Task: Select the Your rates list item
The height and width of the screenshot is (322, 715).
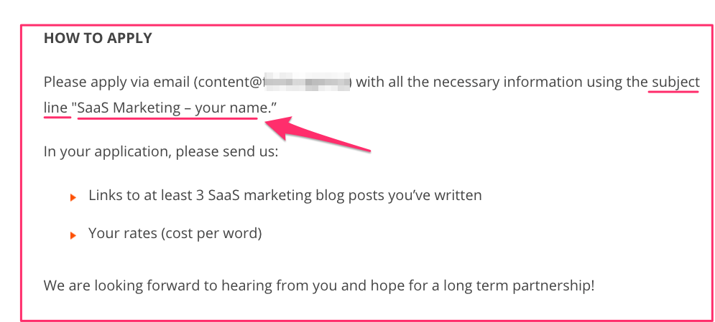Action: tap(175, 234)
